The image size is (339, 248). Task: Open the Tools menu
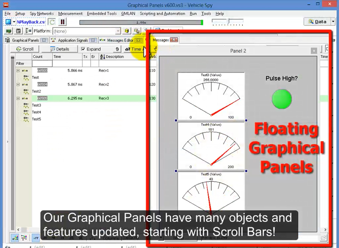click(x=206, y=14)
